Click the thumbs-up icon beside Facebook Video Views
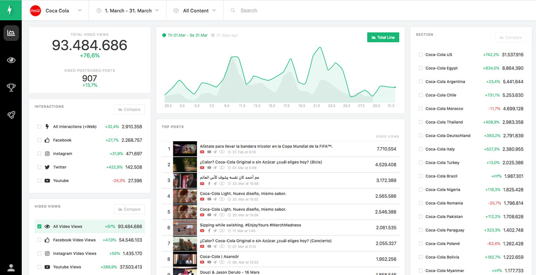The image size is (536, 275). click(x=47, y=240)
